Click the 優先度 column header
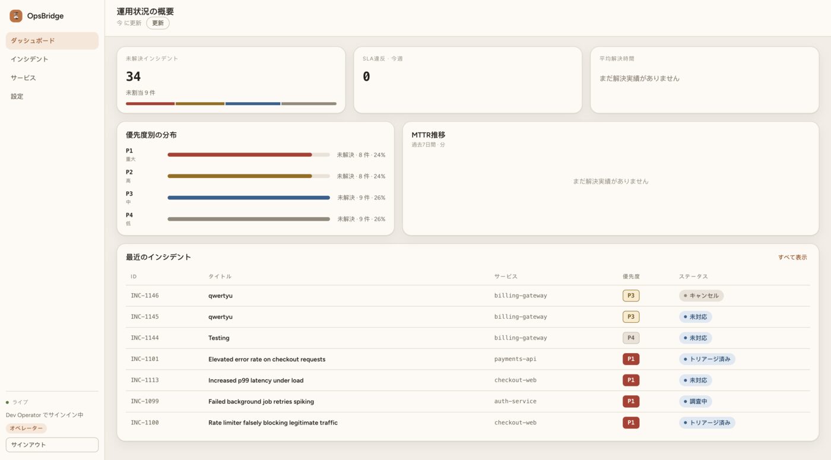The width and height of the screenshot is (831, 460). point(631,277)
